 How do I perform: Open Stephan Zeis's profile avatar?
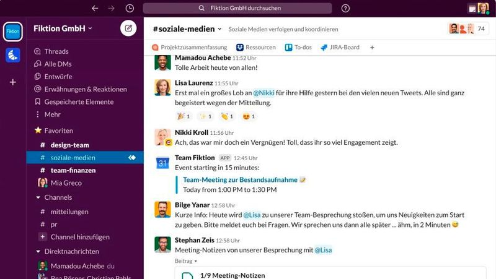point(162,244)
